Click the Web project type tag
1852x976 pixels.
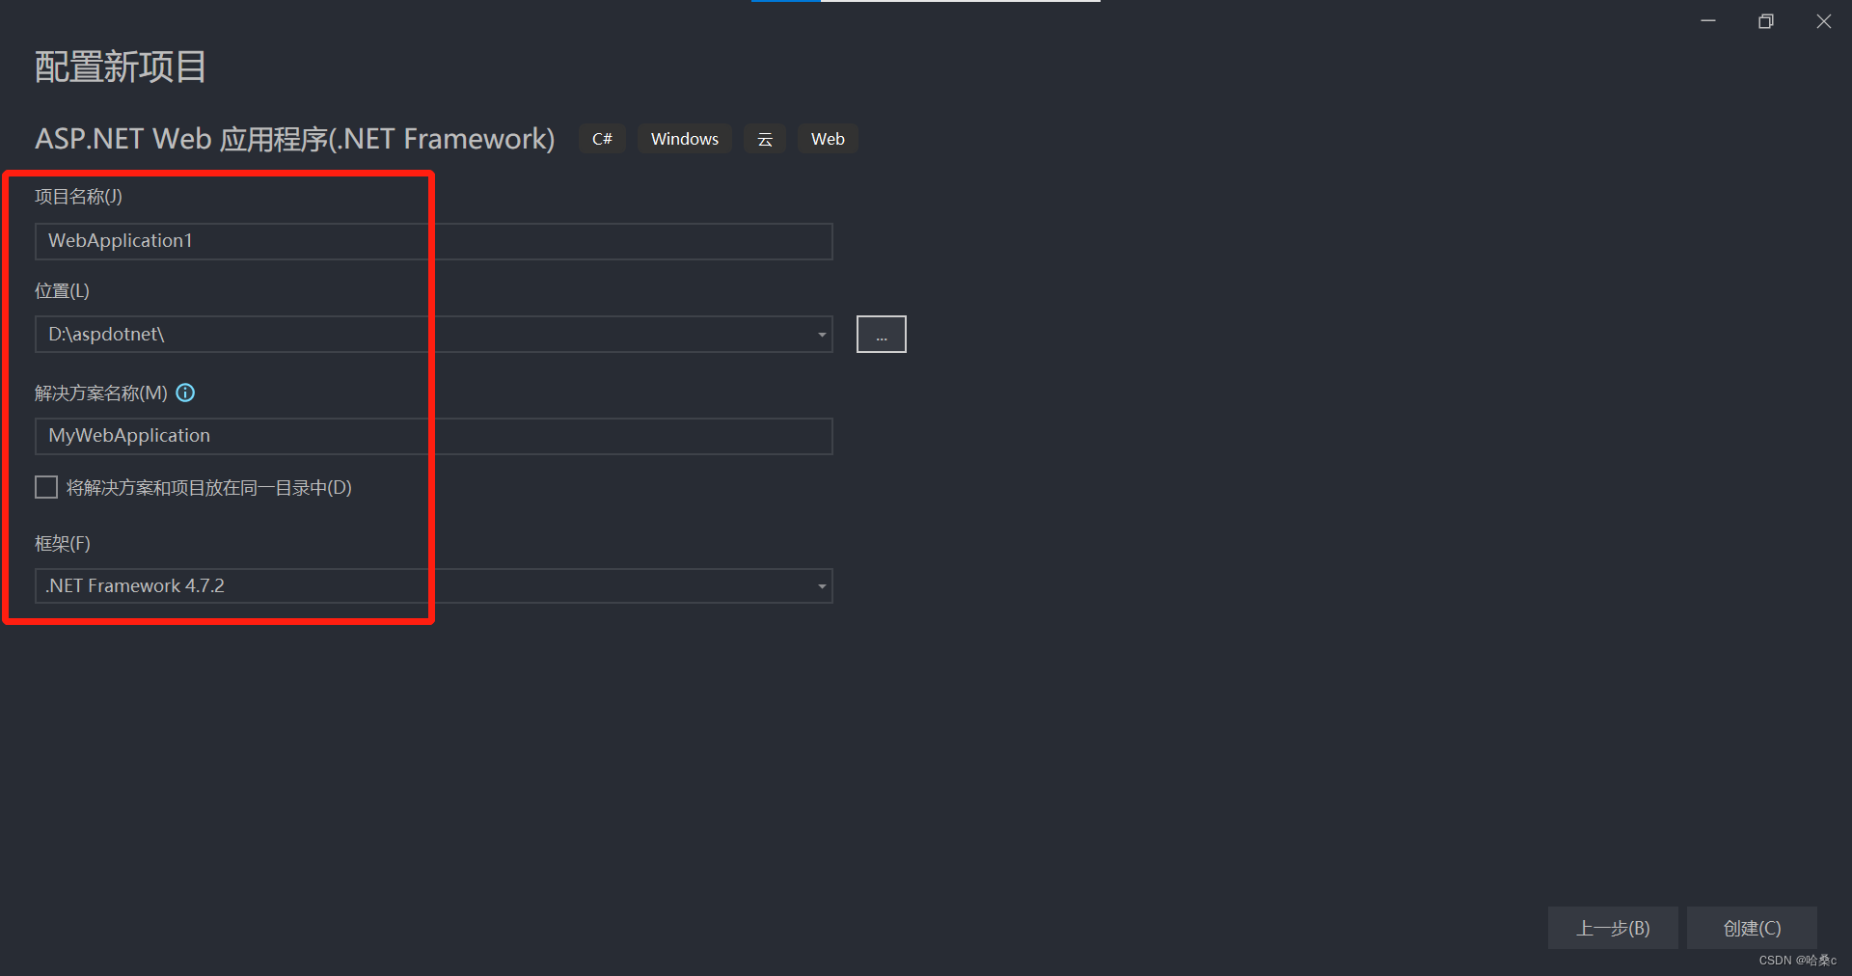point(828,139)
